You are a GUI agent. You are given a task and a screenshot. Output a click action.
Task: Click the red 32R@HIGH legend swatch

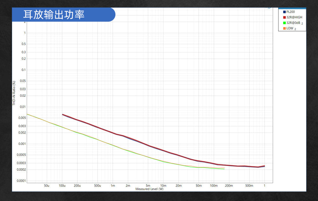pos(284,17)
